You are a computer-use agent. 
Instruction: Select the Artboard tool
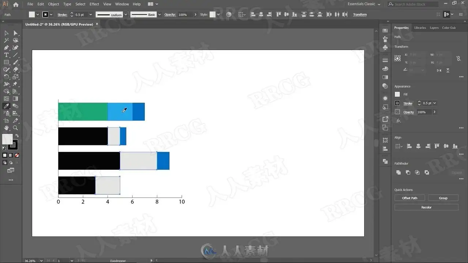tap(6, 121)
